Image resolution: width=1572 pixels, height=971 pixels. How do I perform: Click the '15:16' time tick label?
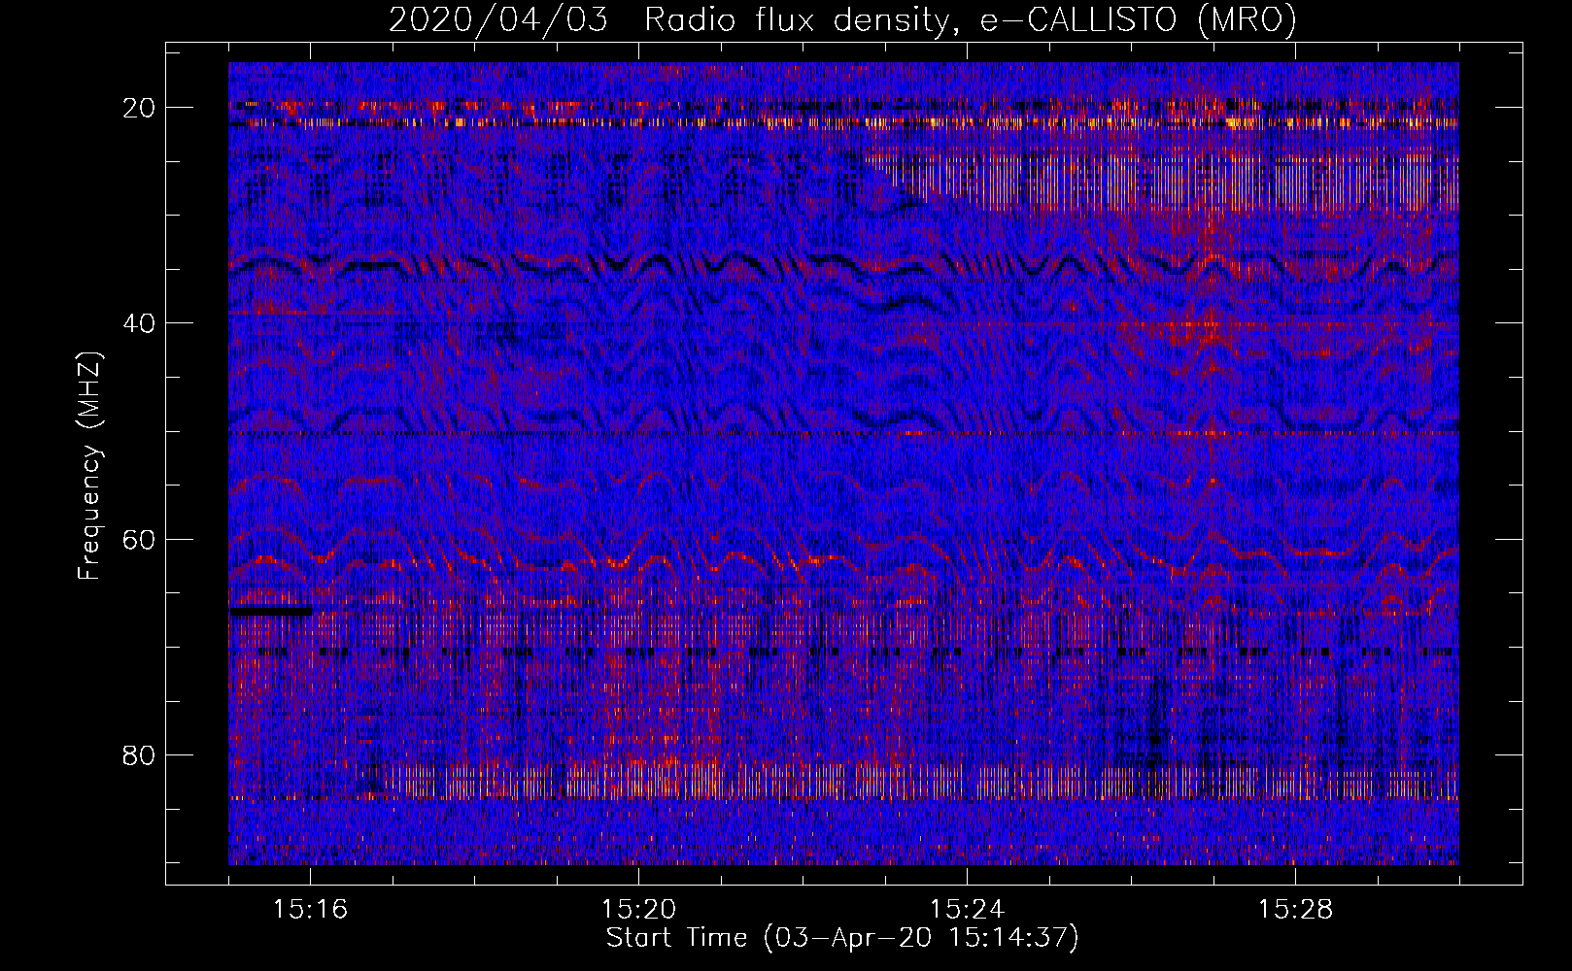coord(310,910)
